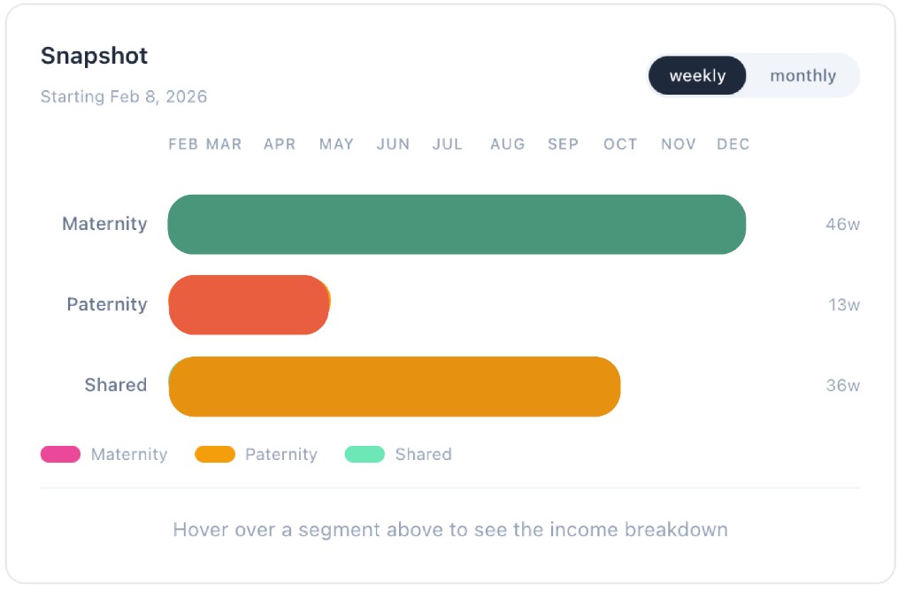Click the red Paternity timeline bar
The height and width of the screenshot is (606, 906).
(249, 305)
